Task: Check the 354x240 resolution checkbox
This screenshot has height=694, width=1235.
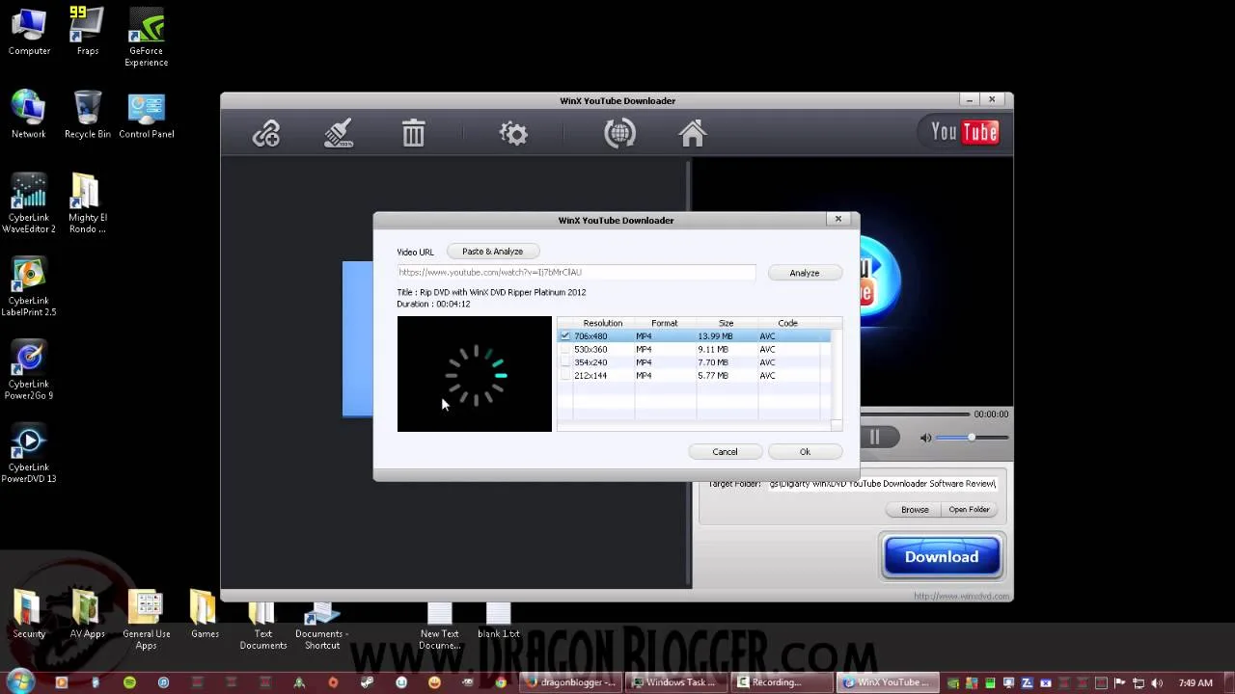Action: pyautogui.click(x=565, y=362)
